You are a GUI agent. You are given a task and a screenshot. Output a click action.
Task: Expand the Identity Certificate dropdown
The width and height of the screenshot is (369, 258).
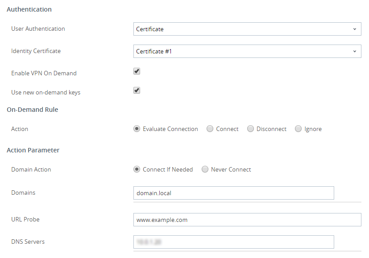point(247,51)
